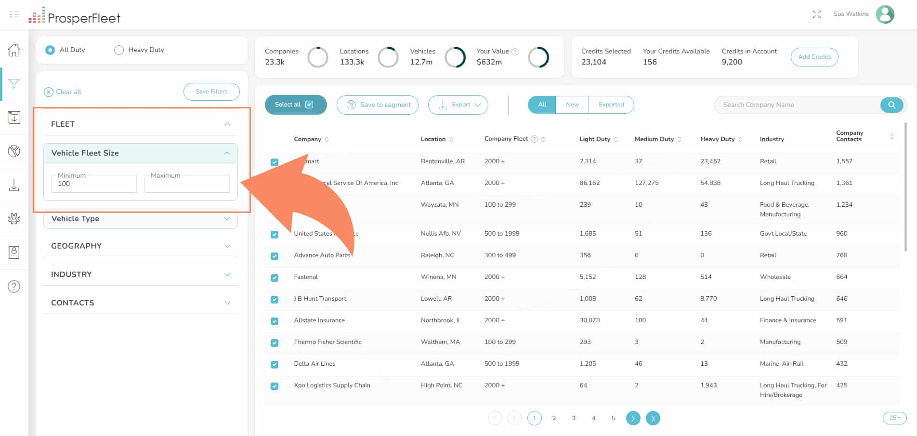Sort by the Location column

pos(451,139)
